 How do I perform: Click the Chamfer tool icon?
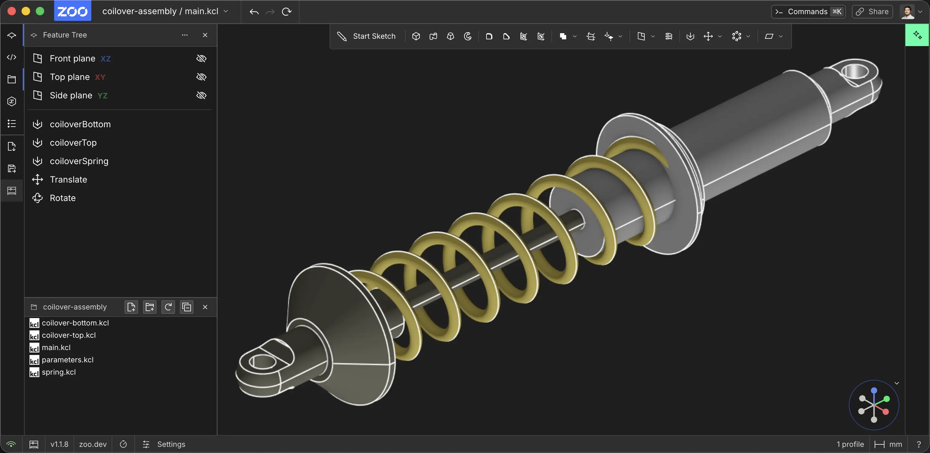506,36
